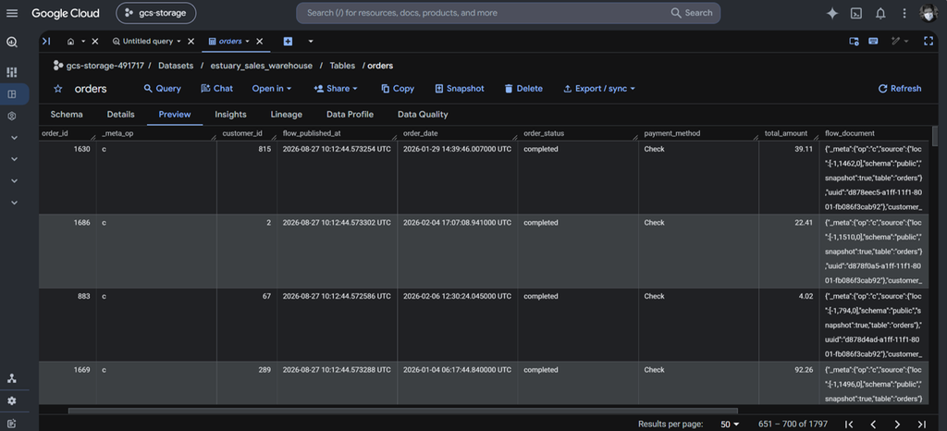The image size is (947, 431).
Task: Open the orders tab dropdown arrow
Action: tap(248, 42)
